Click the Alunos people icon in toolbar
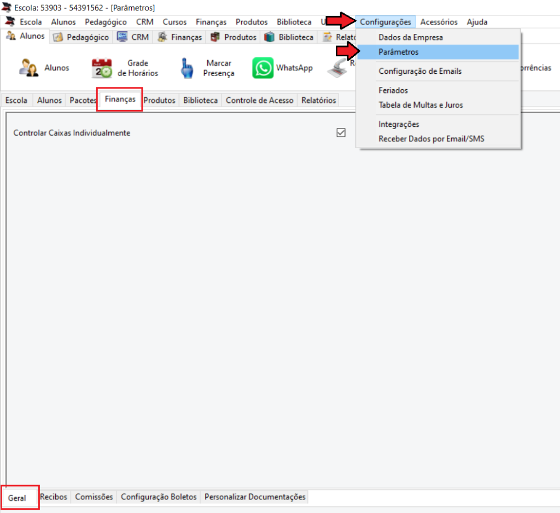 point(28,68)
